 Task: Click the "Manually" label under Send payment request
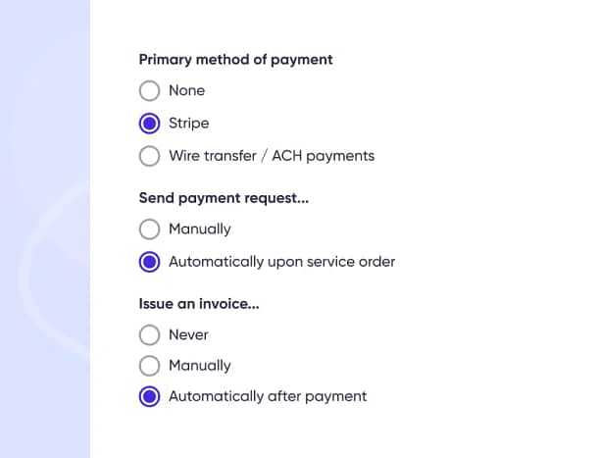point(200,229)
